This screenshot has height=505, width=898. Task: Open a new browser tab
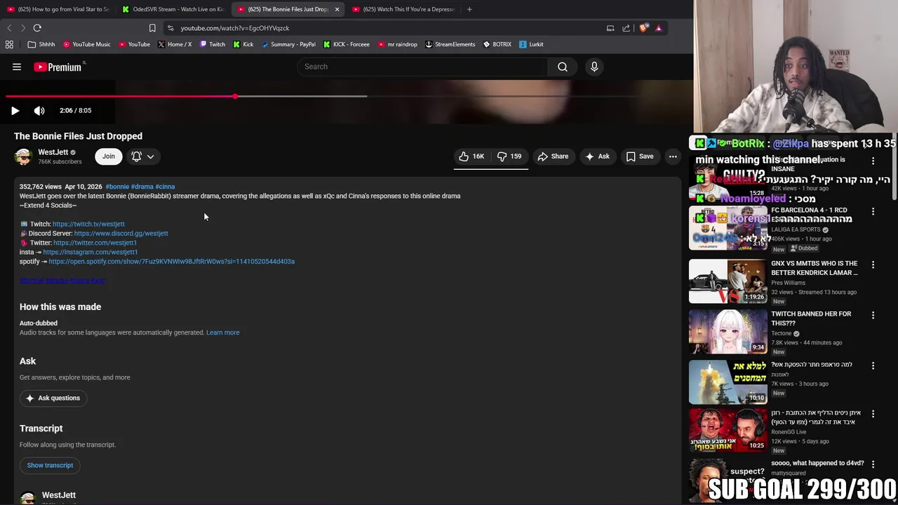click(469, 9)
